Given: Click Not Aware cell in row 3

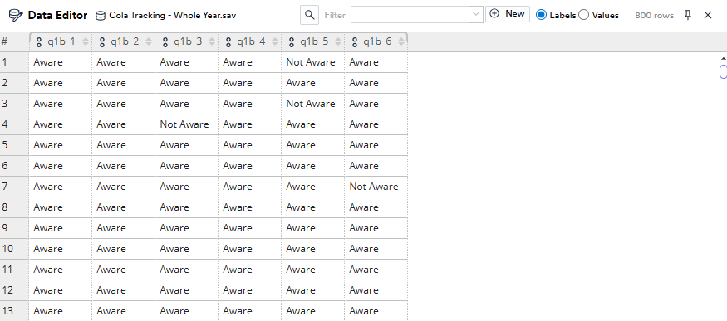Looking at the screenshot, I should click(312, 104).
